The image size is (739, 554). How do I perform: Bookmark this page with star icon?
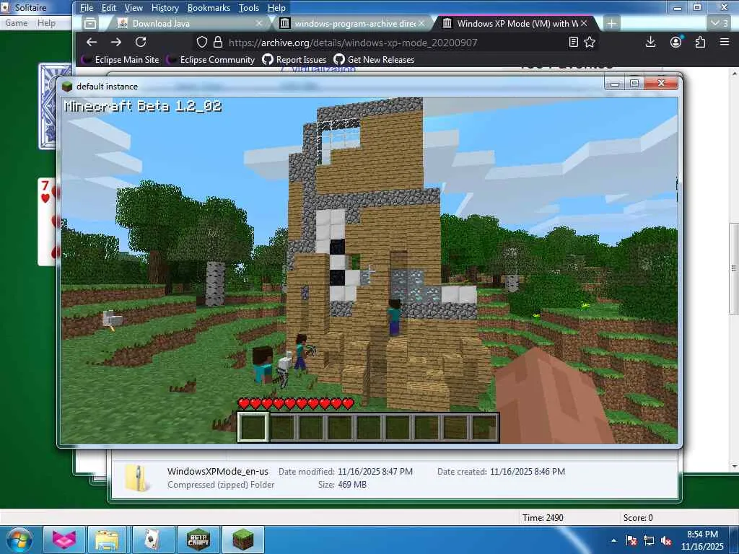(590, 43)
